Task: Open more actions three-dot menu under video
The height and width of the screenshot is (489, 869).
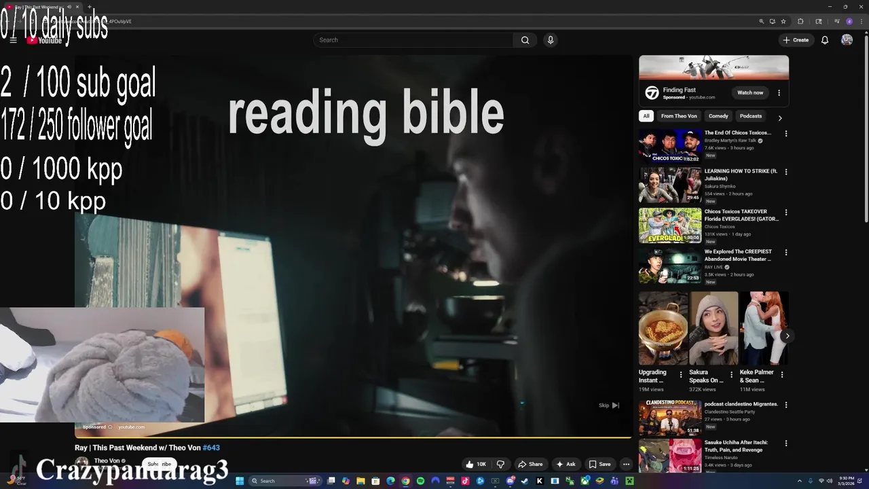Action: [626, 464]
